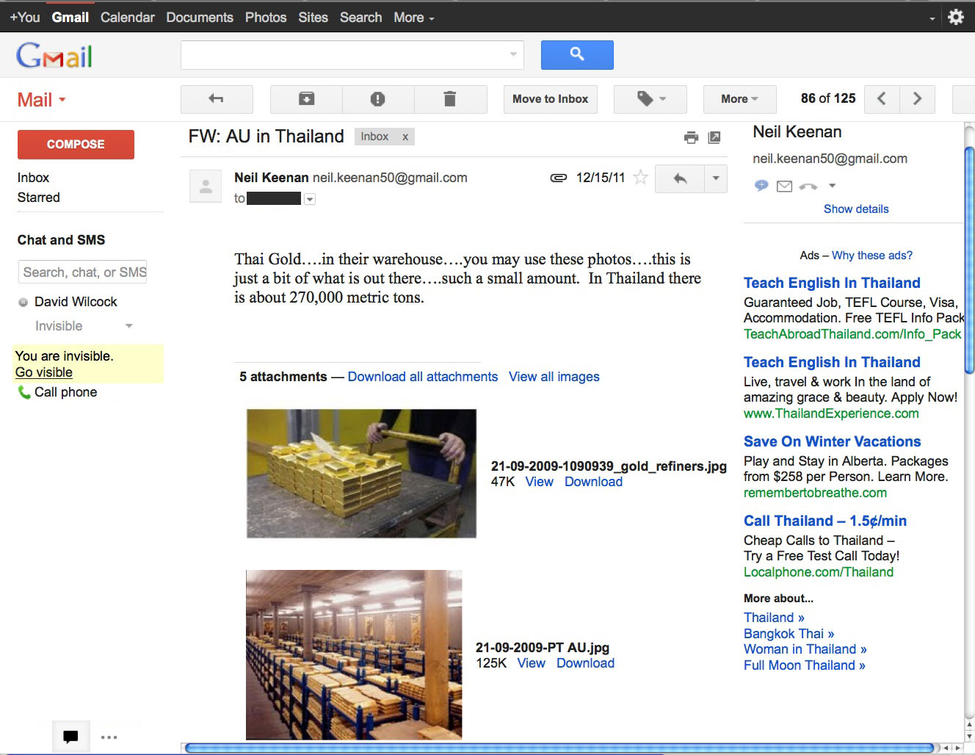Open Sites in top bar

pos(313,17)
